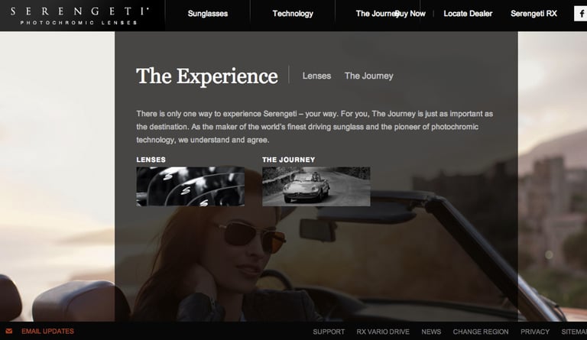Go to Serengeti RX
Viewport: 587px width, 340px height.
click(x=533, y=14)
